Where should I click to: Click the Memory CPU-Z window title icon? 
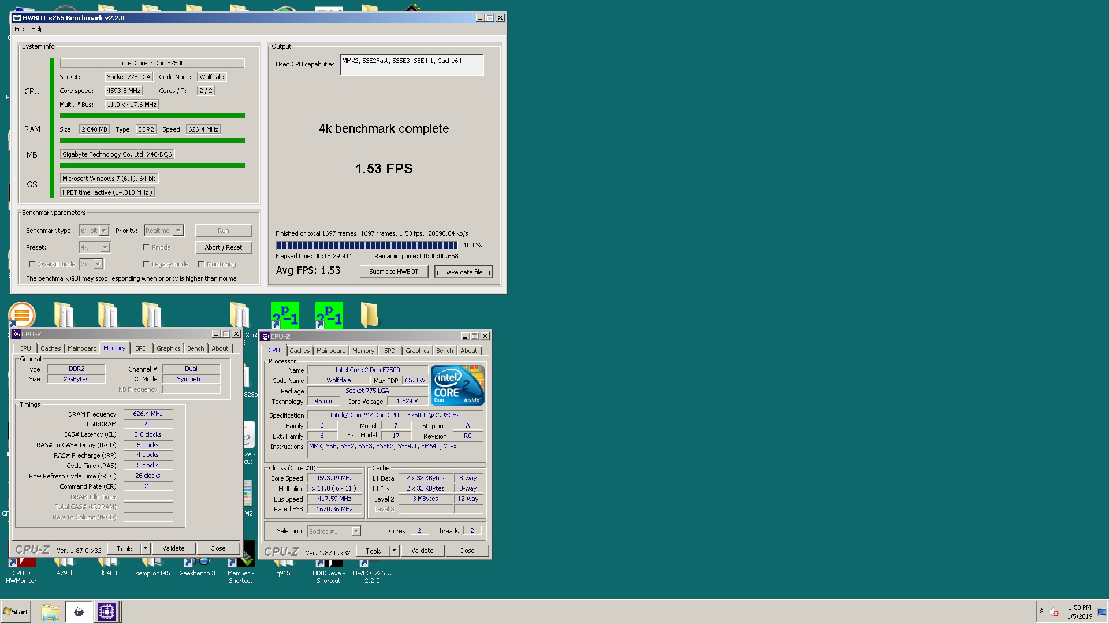click(x=16, y=334)
